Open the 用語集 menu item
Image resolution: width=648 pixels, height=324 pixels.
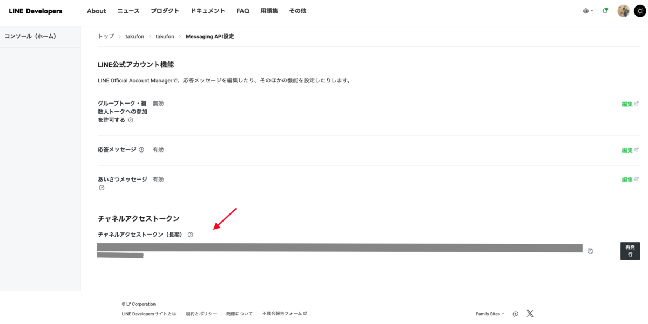click(269, 11)
